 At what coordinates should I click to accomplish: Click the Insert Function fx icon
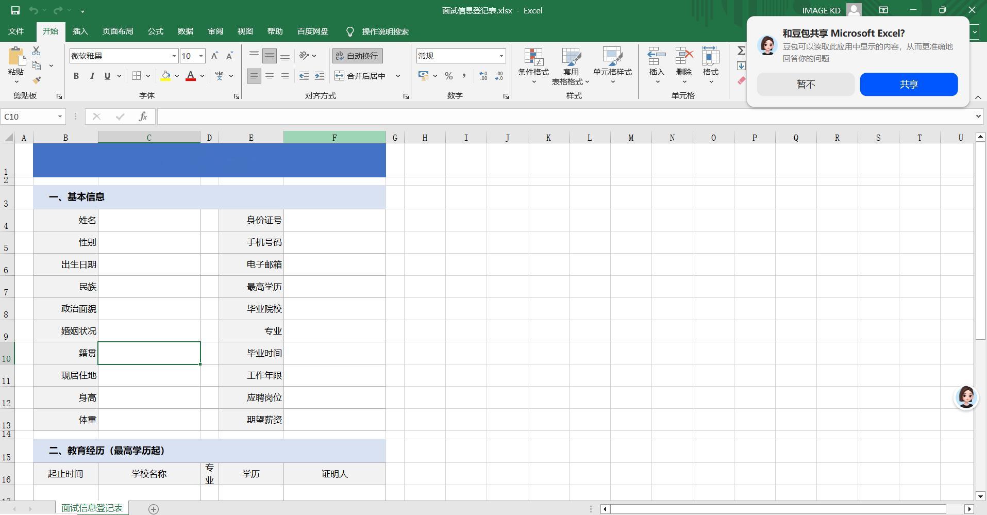tap(143, 117)
